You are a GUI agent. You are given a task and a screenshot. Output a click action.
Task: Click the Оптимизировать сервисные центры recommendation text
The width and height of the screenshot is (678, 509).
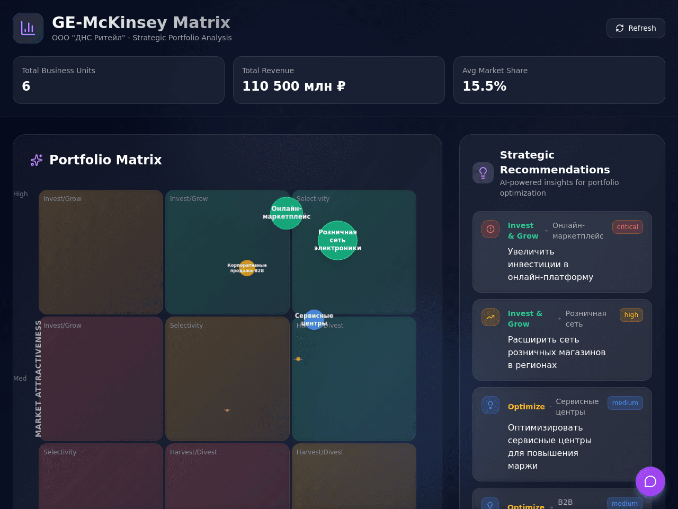tap(550, 447)
